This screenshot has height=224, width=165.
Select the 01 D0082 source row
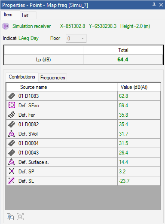83,124
